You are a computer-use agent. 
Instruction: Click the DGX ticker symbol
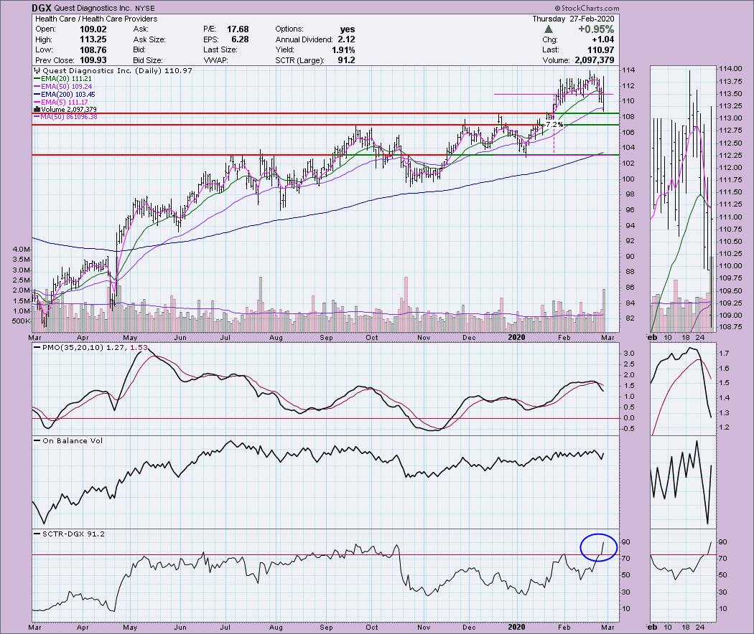point(42,8)
